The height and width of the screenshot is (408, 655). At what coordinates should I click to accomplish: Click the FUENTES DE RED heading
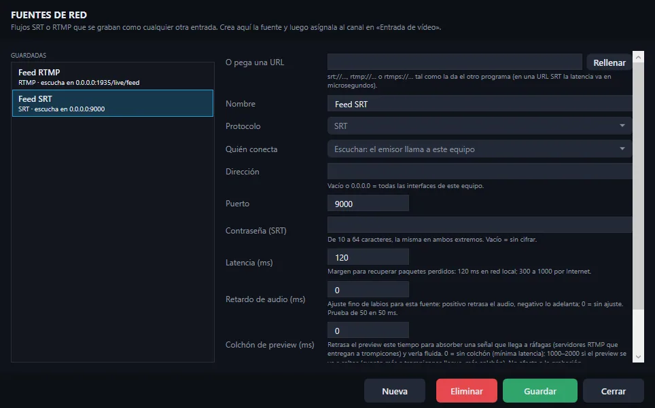click(x=49, y=15)
